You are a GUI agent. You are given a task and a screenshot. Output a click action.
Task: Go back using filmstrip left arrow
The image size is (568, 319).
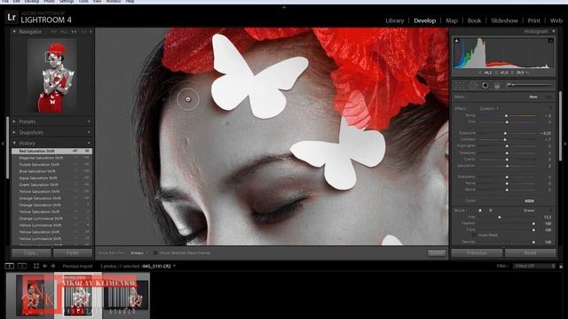point(45,266)
